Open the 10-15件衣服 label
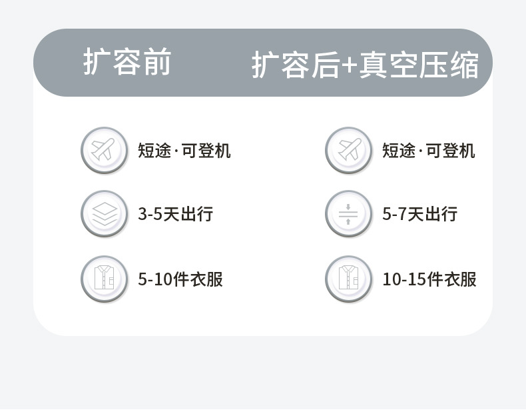Viewport: 526px width, 412px height. pyautogui.click(x=429, y=279)
